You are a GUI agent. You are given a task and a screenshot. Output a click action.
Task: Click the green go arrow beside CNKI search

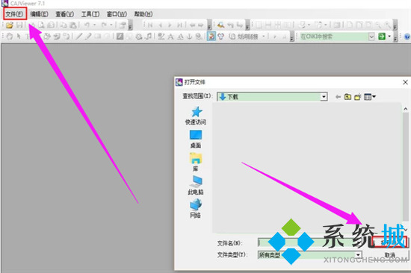click(x=382, y=37)
